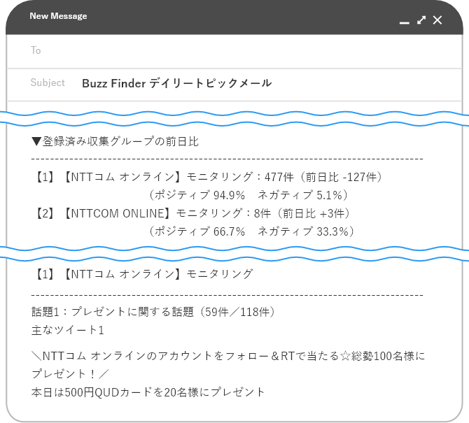The width and height of the screenshot is (469, 423).
Task: Select the 【2】NTTCOM ONLINE 8件 line
Action: coord(191,213)
